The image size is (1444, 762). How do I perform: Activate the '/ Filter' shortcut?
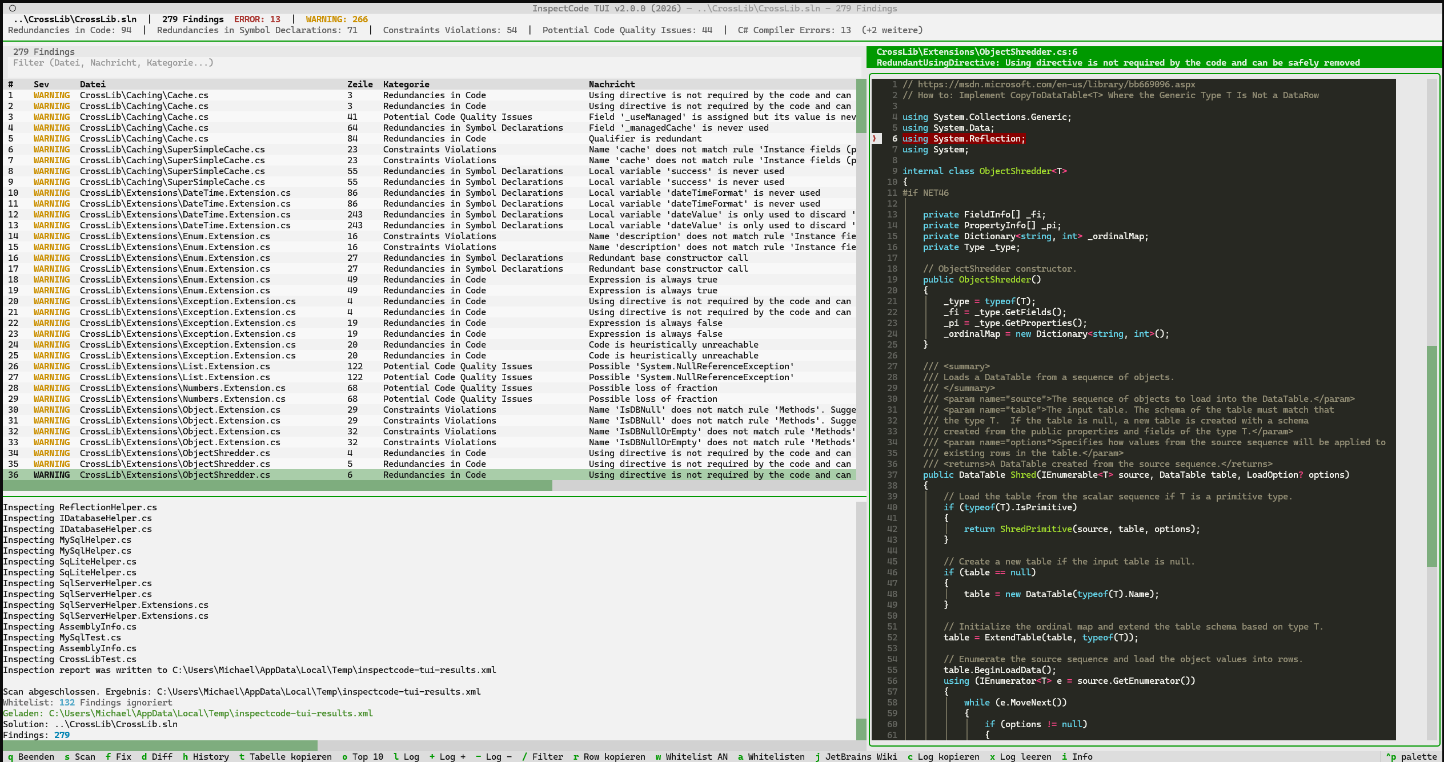[x=543, y=756]
